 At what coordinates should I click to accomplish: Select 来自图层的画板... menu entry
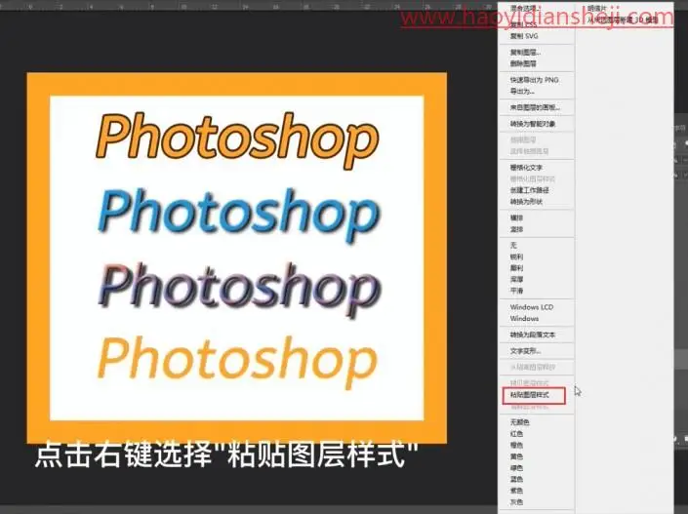(535, 107)
